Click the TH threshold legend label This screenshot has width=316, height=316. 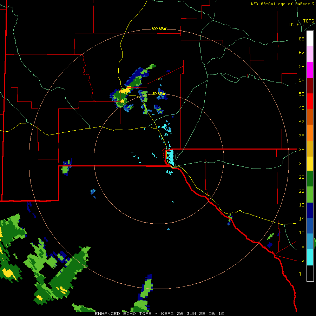(302, 274)
